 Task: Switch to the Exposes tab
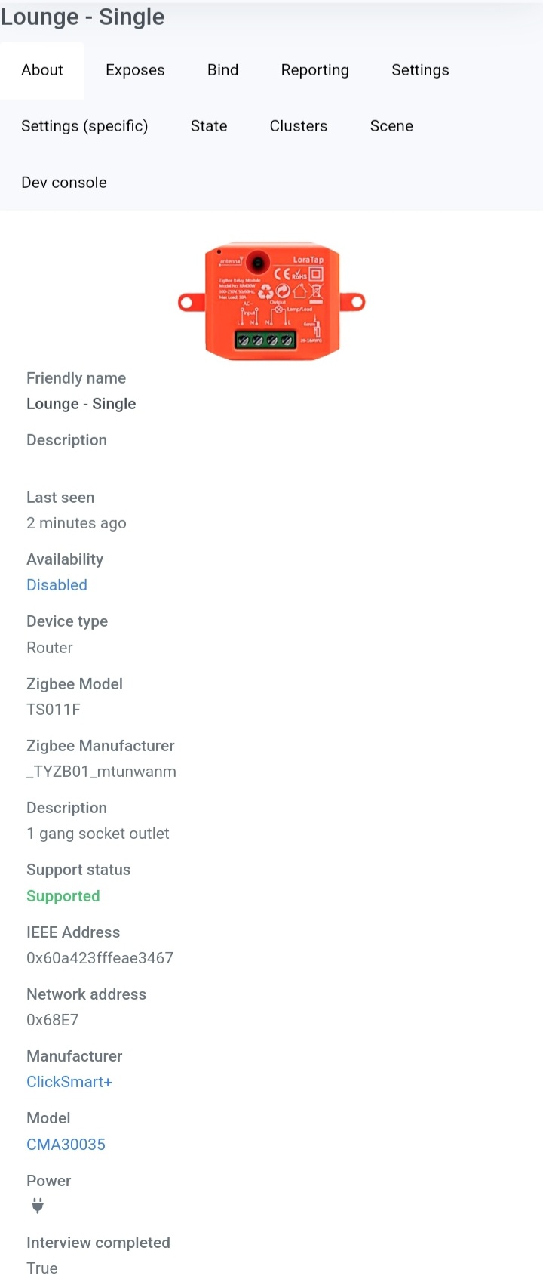point(135,69)
